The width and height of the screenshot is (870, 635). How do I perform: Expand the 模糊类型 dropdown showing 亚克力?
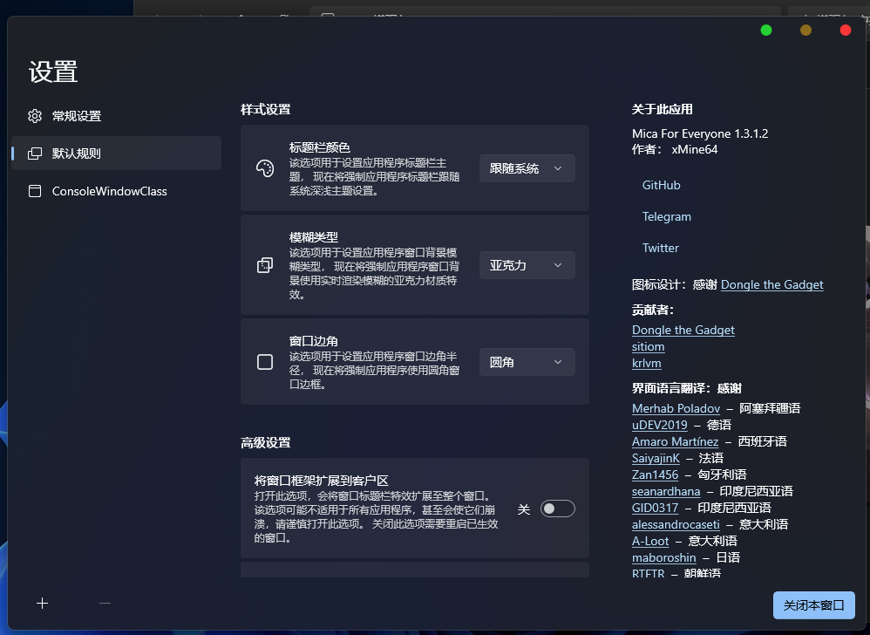[x=527, y=265]
